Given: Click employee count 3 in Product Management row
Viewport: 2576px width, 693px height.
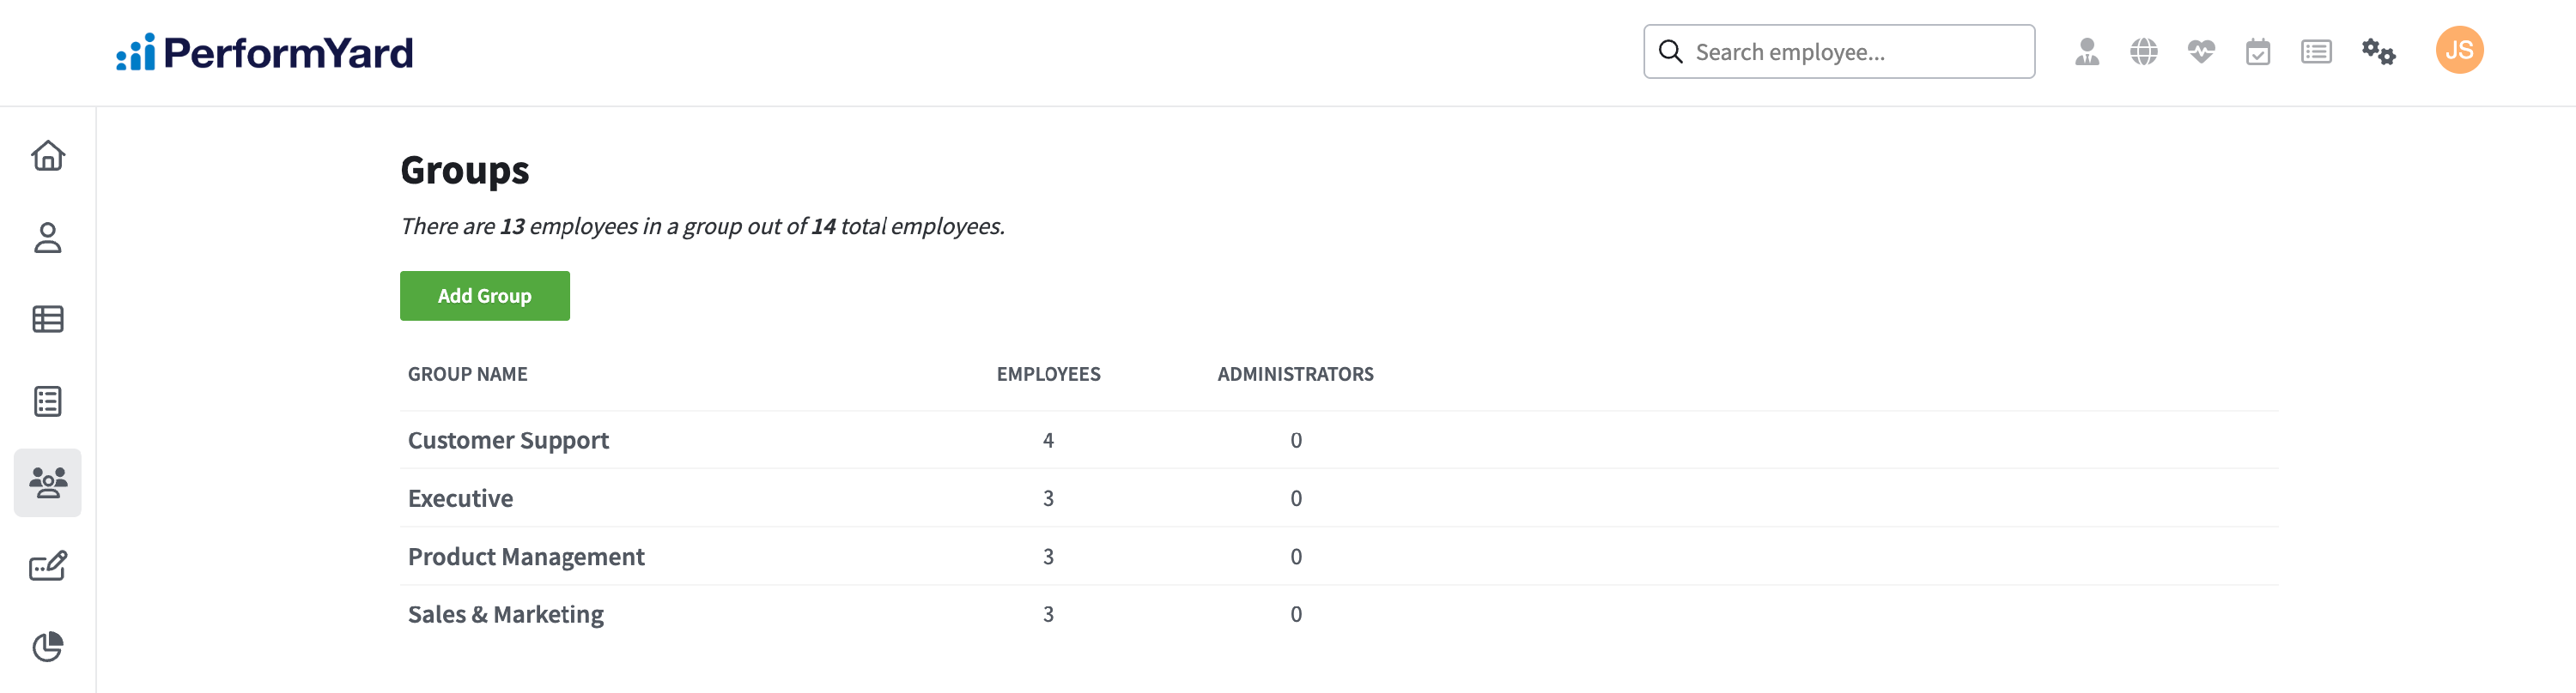Looking at the screenshot, I should [1048, 556].
